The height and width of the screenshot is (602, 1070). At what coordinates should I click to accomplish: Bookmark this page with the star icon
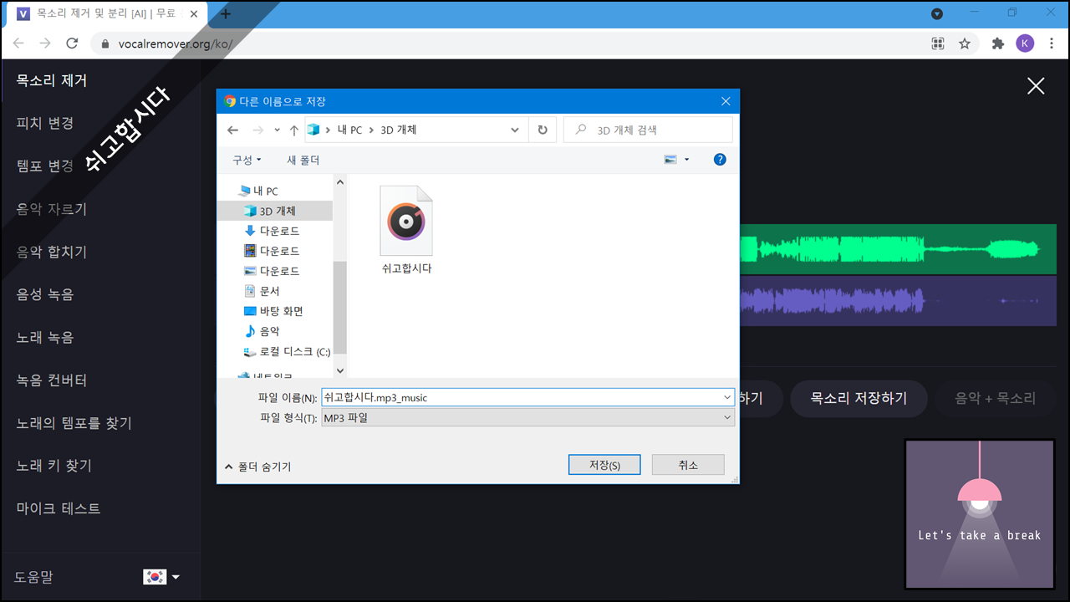[965, 43]
